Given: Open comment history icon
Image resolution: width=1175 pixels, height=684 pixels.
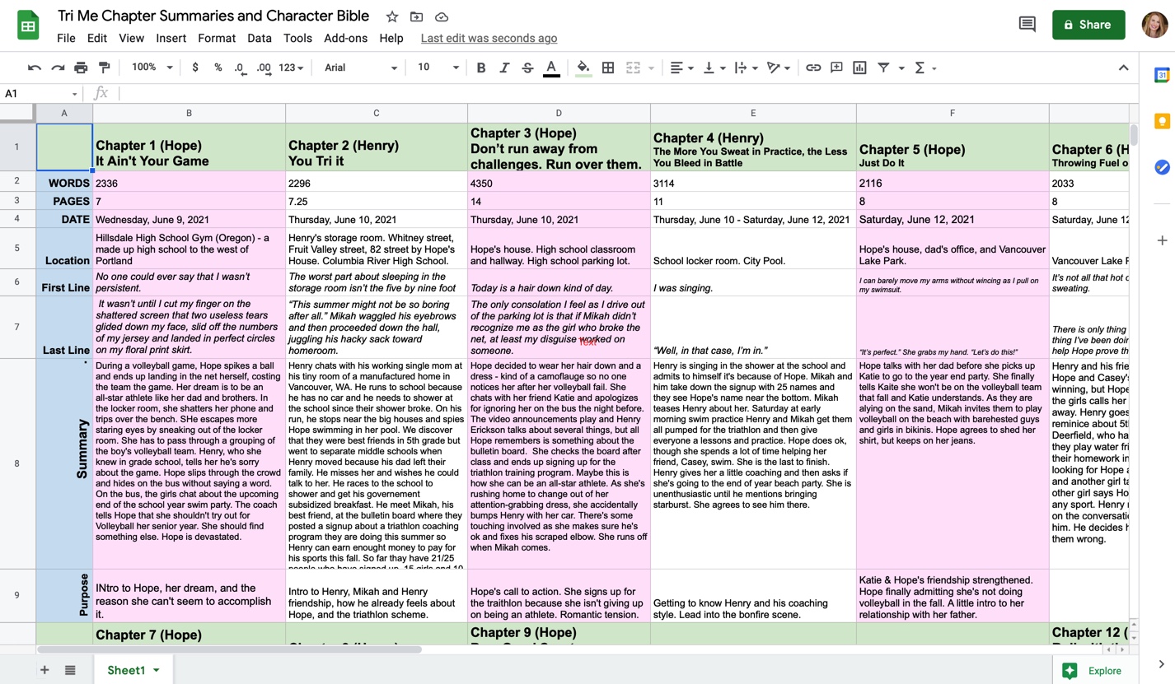Looking at the screenshot, I should pos(1027,25).
